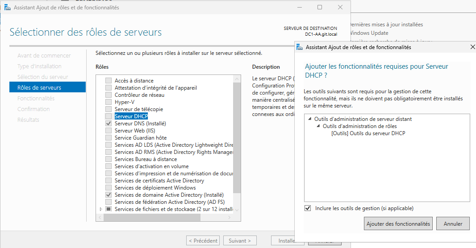Check the Hyper-V role checkbox
The image size is (476, 248).
[x=109, y=102]
